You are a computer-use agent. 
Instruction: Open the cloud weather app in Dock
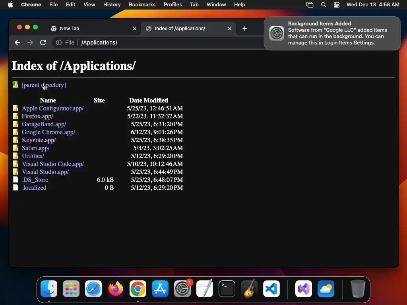pyautogui.click(x=326, y=289)
